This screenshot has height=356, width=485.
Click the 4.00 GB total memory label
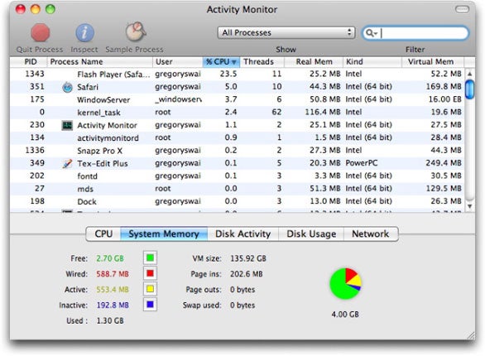tap(345, 315)
